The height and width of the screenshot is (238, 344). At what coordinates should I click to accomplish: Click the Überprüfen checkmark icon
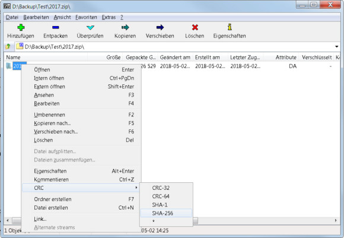[90, 27]
